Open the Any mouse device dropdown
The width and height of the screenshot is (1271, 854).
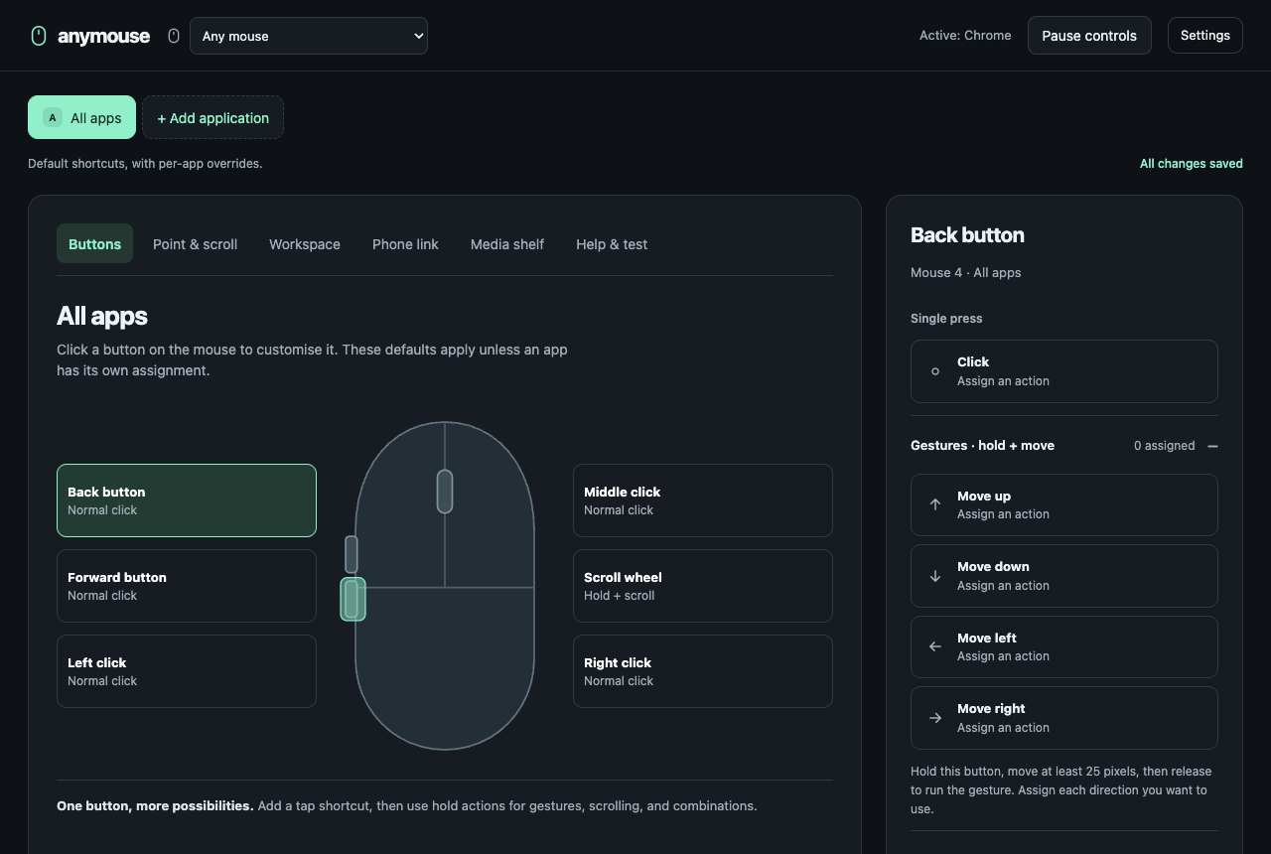click(x=309, y=36)
